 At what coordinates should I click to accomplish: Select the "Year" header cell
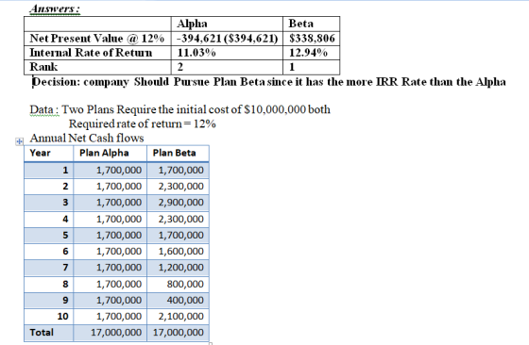pyautogui.click(x=48, y=153)
